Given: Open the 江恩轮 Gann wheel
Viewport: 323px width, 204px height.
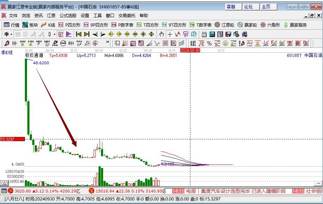Looking at the screenshot, I should tap(224, 25).
